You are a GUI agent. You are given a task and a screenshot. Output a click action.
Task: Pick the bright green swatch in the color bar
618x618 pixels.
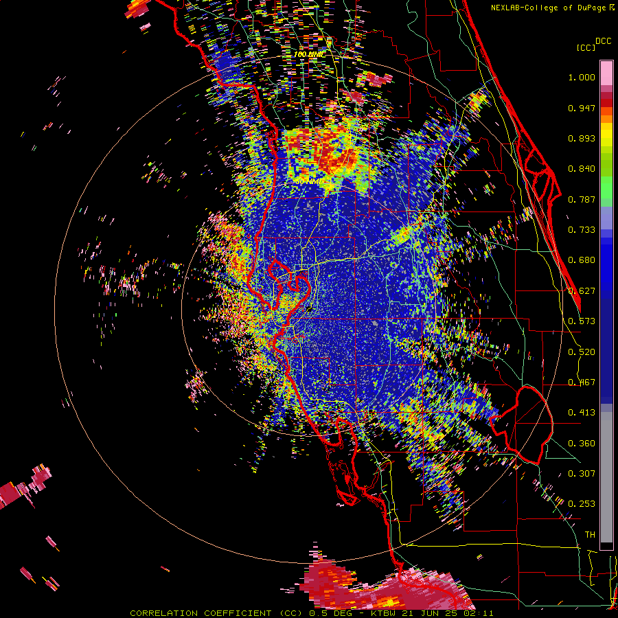[x=606, y=187]
